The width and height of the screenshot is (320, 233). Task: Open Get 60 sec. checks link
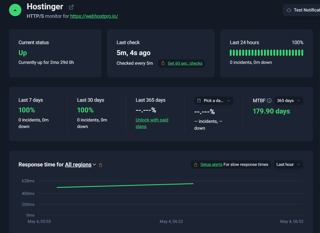coord(185,63)
